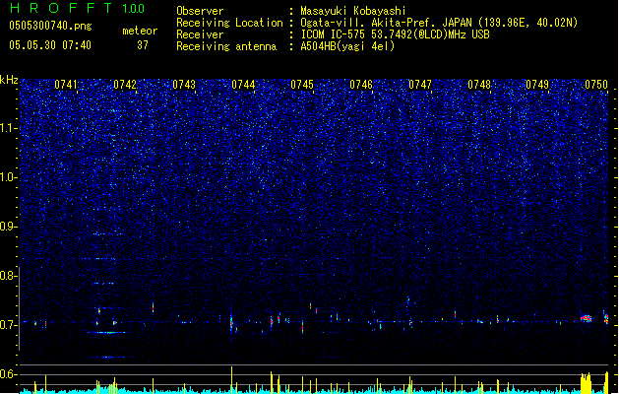Click the kHz axis unit label
Screen dimensions: 619x394
click(x=9, y=80)
